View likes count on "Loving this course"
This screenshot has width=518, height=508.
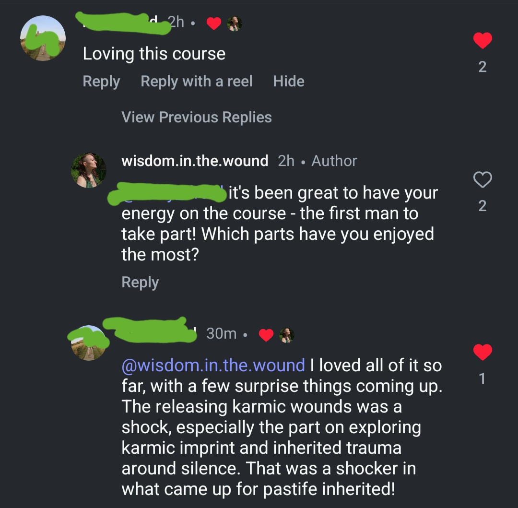[x=483, y=67]
